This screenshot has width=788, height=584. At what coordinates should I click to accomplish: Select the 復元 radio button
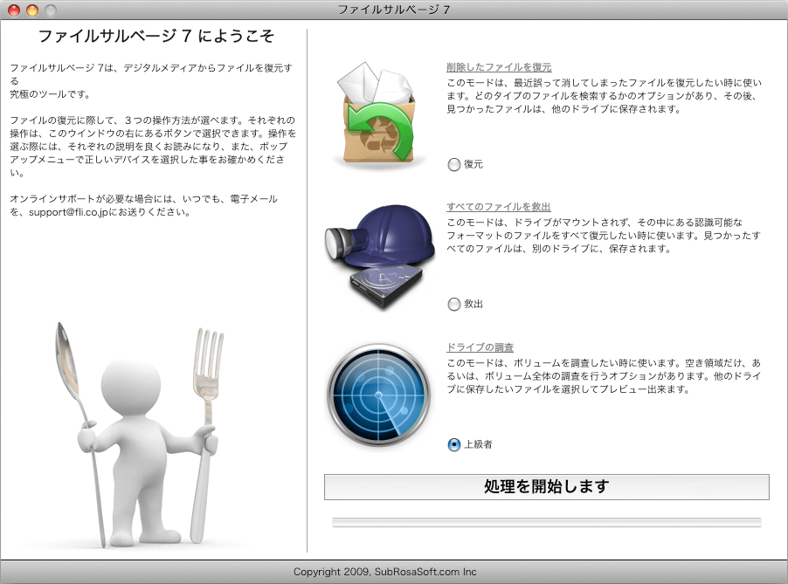[453, 165]
